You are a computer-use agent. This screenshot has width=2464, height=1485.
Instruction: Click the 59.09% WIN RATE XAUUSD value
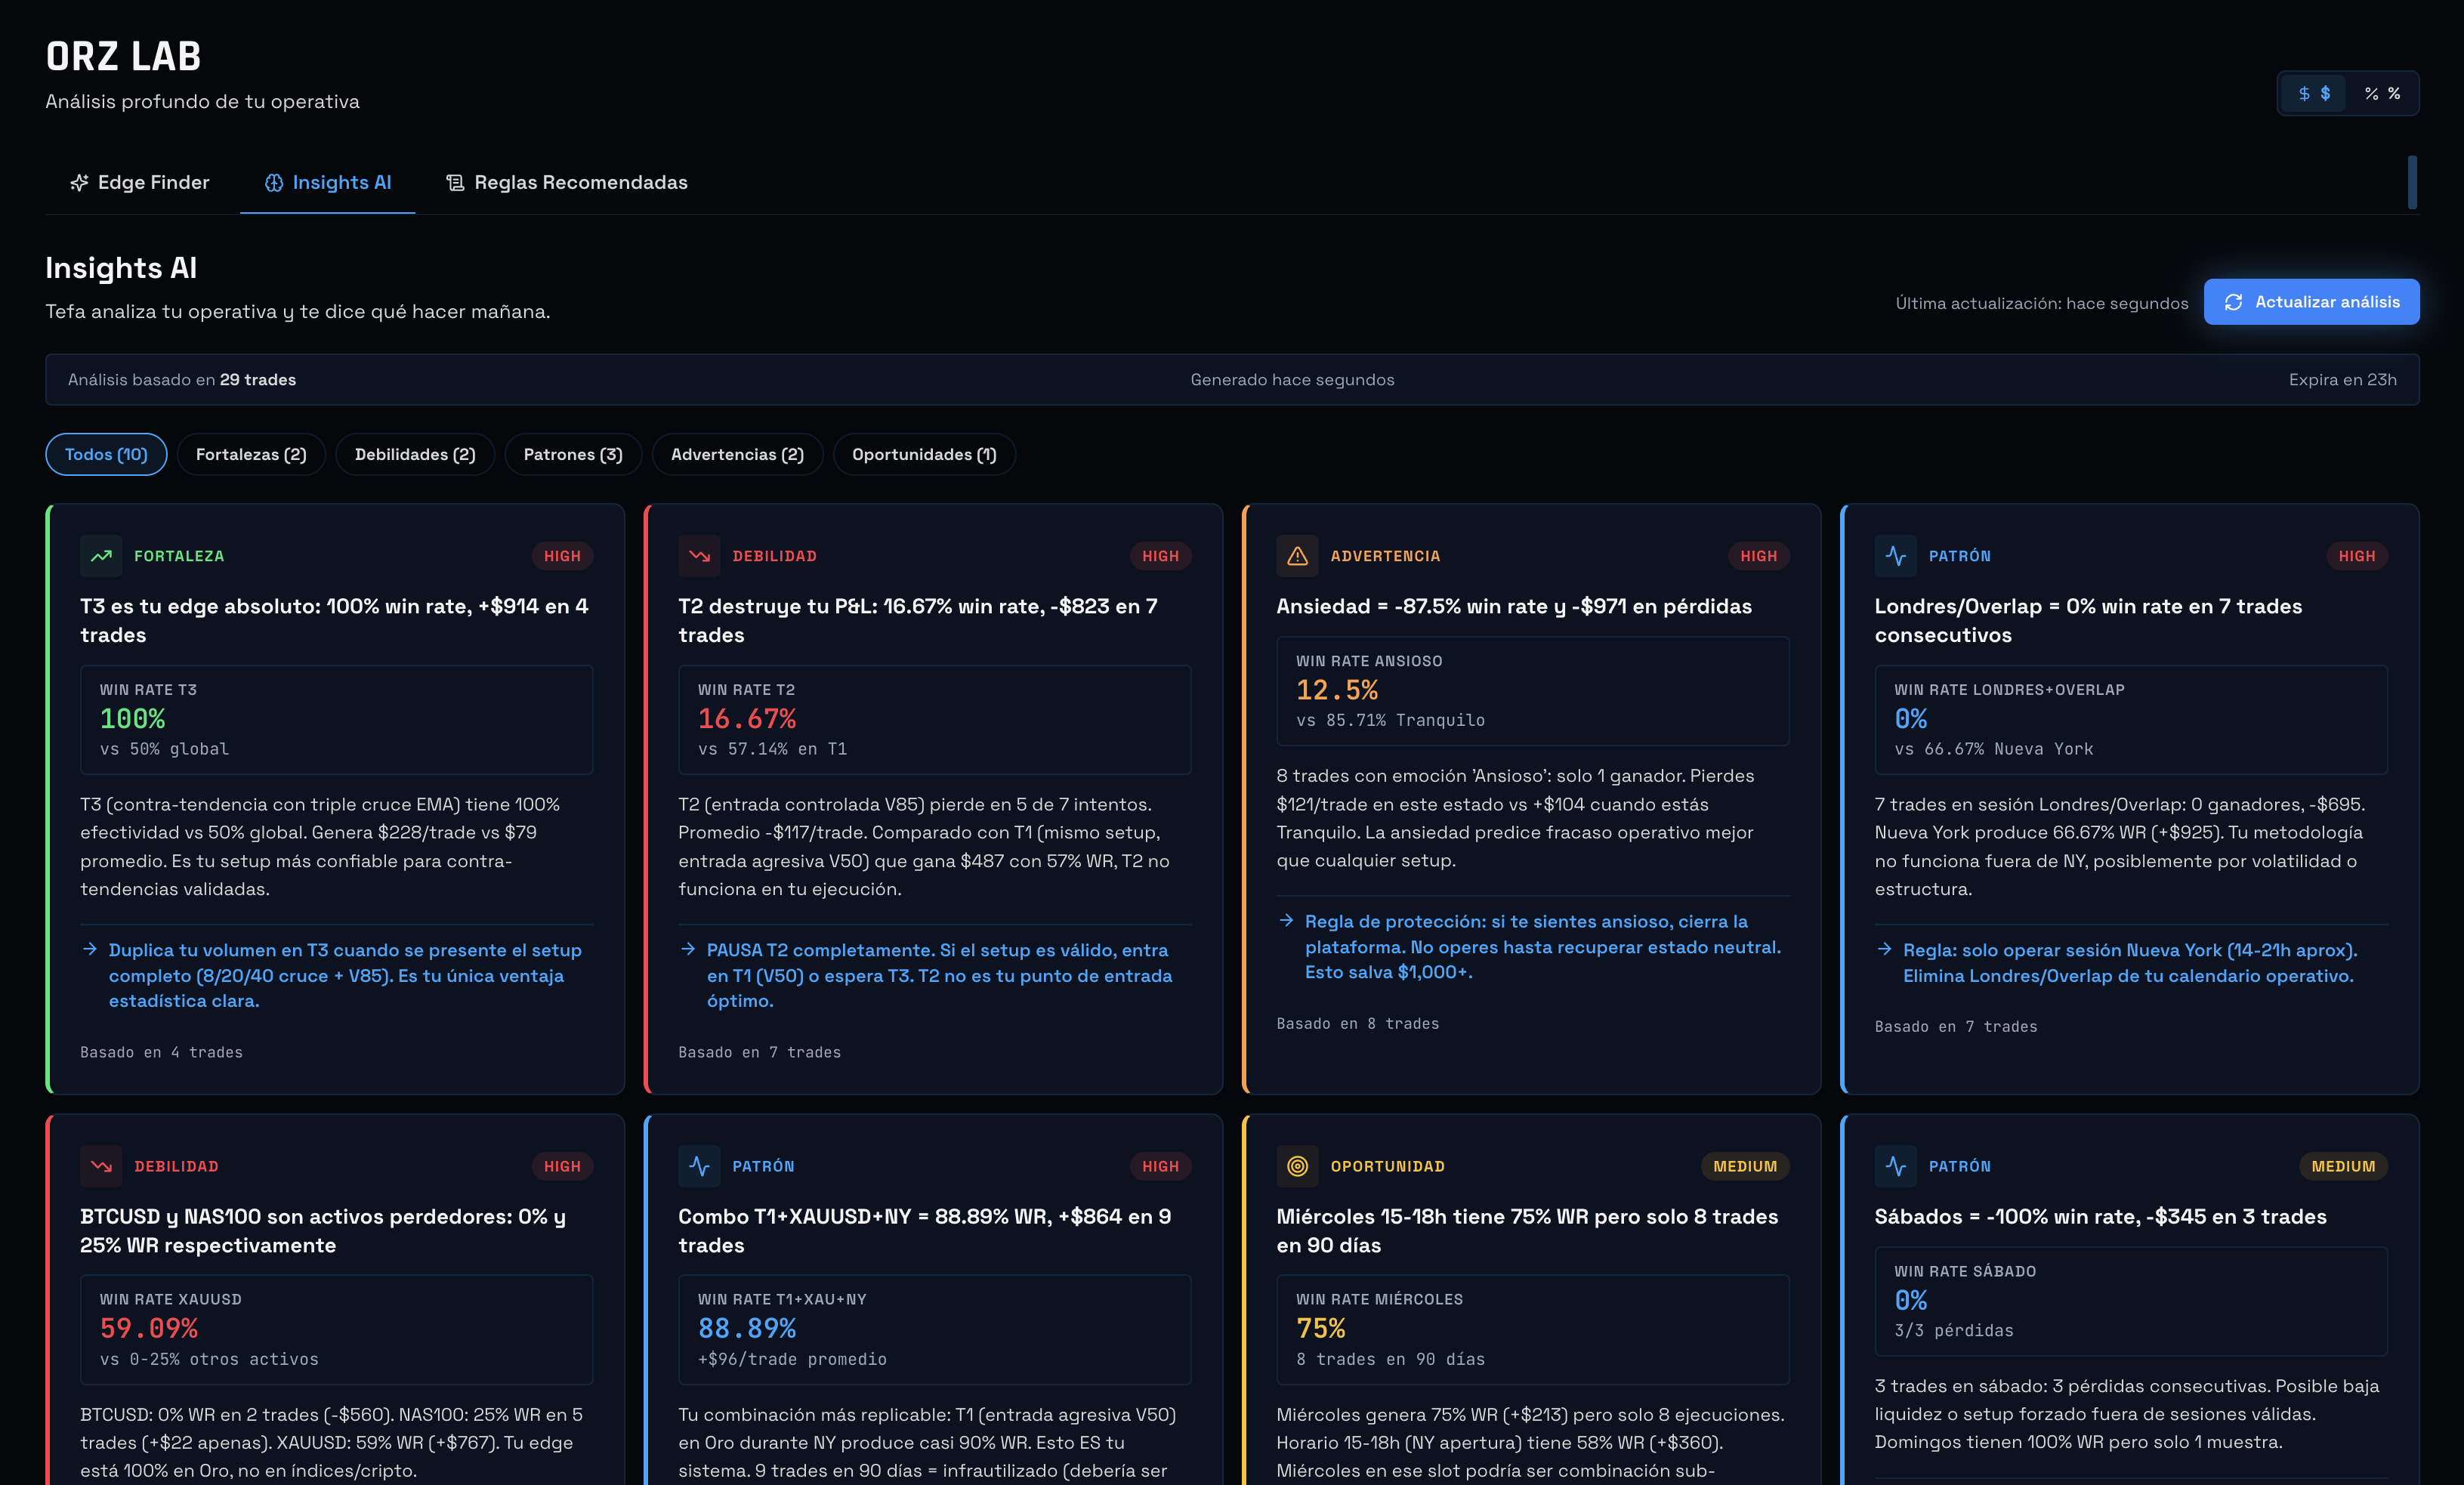point(149,1328)
